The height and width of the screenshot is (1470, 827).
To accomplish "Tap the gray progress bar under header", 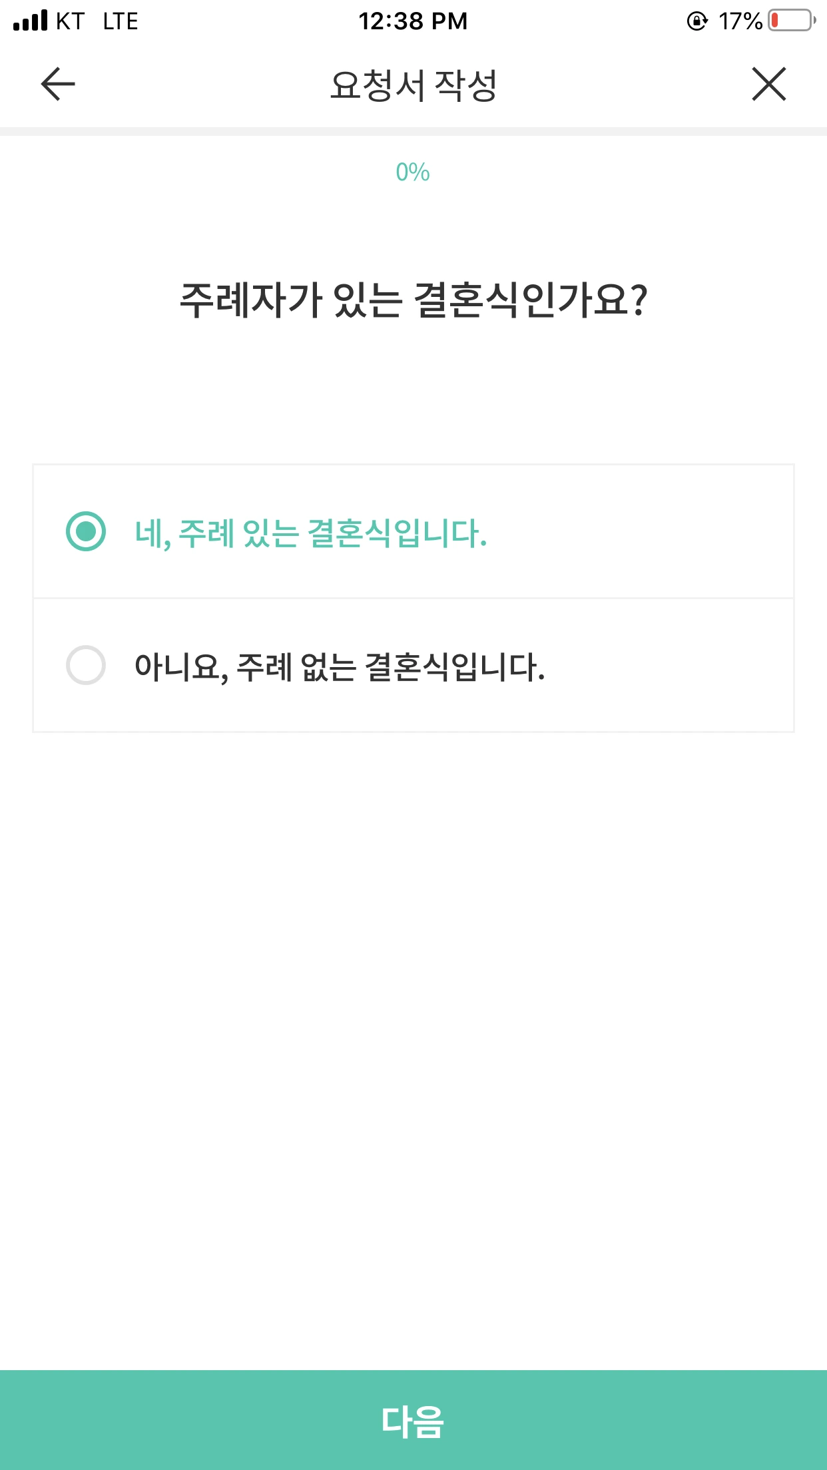I will 413,131.
